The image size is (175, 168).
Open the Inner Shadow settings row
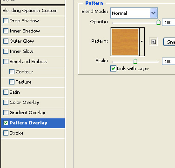click(33, 31)
